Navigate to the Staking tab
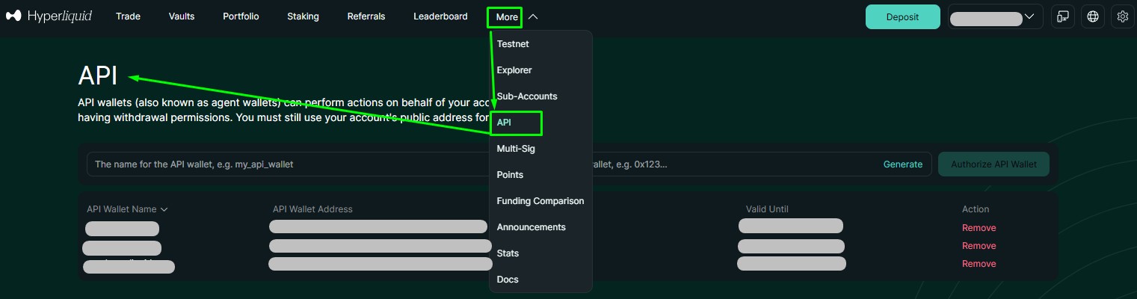 [303, 16]
